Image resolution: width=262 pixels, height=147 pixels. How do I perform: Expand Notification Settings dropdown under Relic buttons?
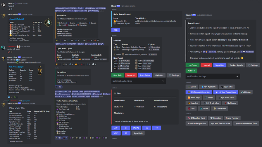(139, 81)
